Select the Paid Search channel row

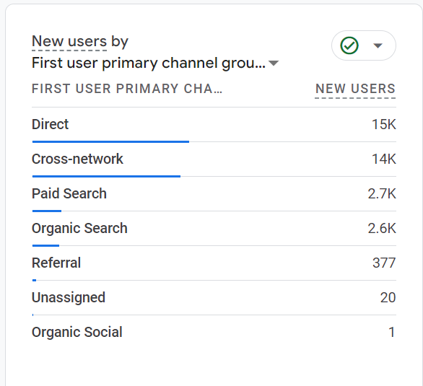214,194
